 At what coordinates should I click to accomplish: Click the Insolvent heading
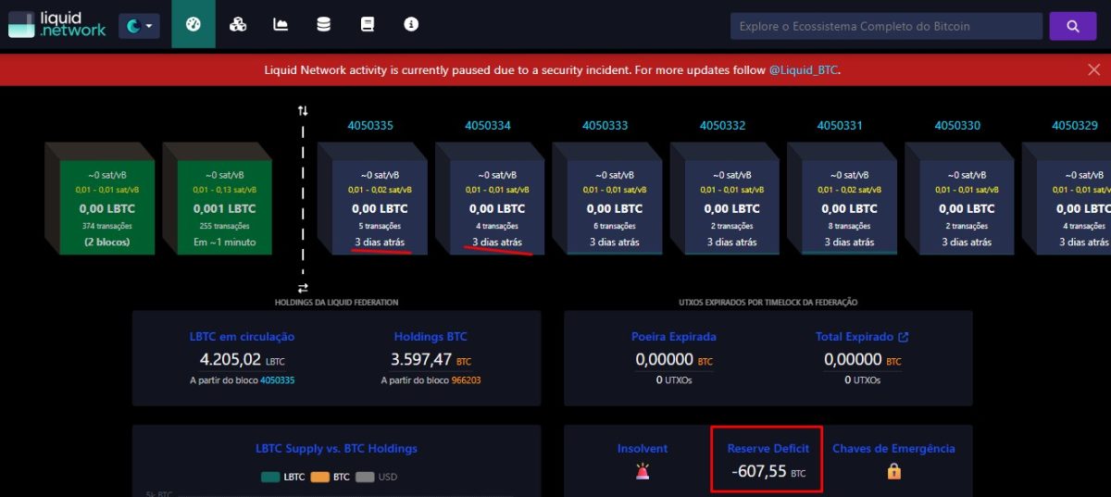point(643,449)
